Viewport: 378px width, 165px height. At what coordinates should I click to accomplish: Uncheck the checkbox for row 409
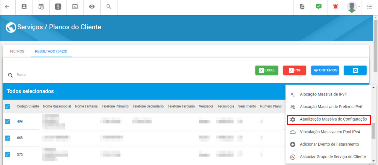click(7, 121)
